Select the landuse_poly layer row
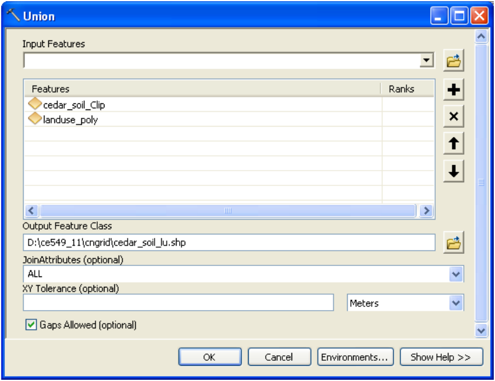The height and width of the screenshot is (381, 495). [x=70, y=120]
